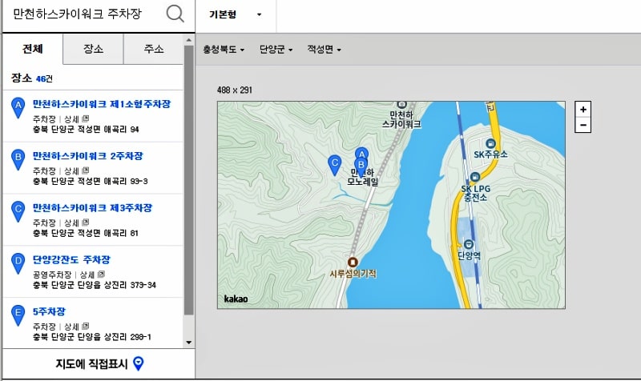Click the 488 x 291 size label

[235, 90]
